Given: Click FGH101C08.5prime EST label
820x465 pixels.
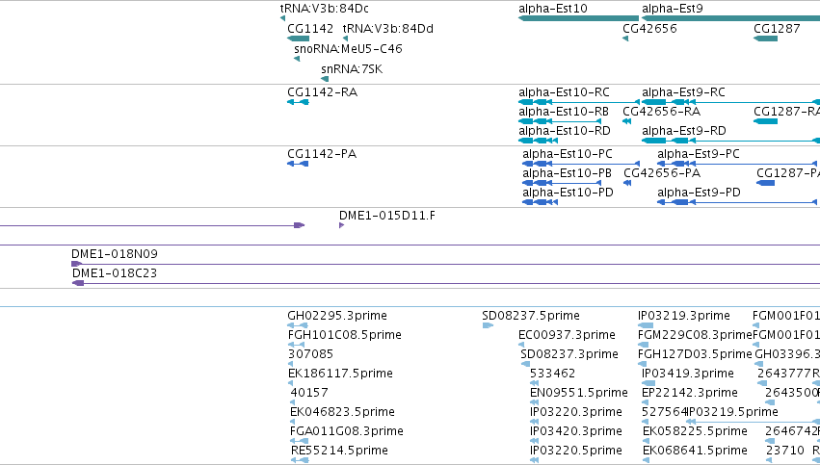Looking at the screenshot, I should pos(345,335).
